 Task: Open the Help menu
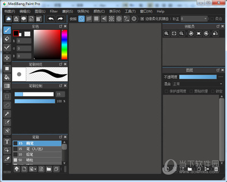(x=160, y=11)
